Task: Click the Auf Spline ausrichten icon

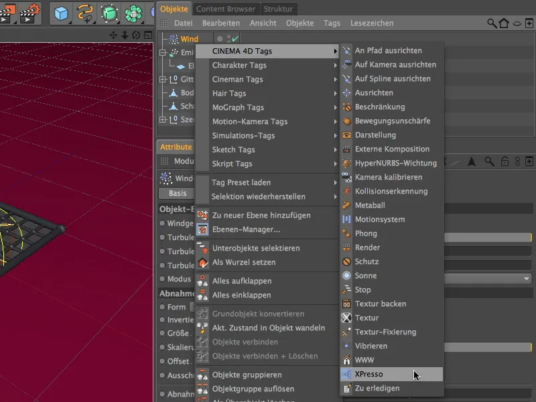Action: (346, 78)
